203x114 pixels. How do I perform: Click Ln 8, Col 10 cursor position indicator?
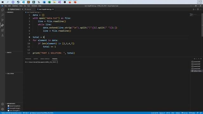point(154,113)
